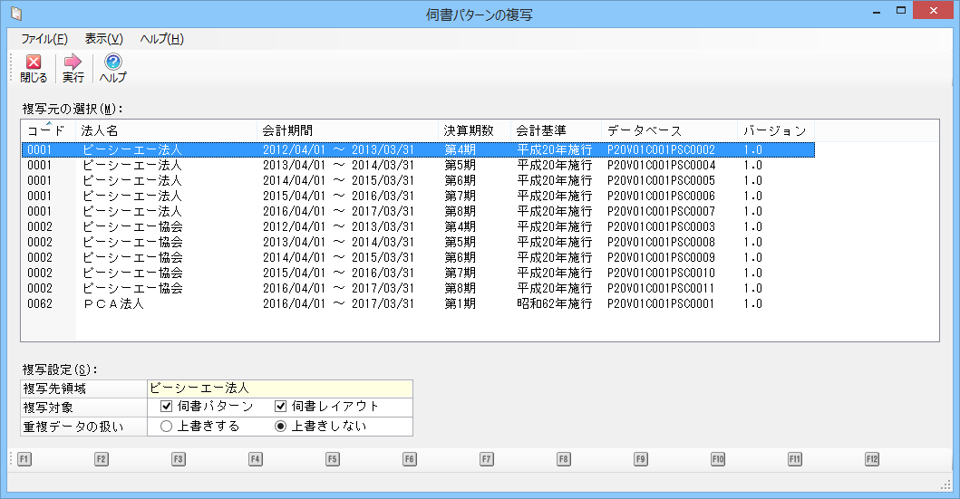
Task: Click the red 閉じる close toolbar icon
Action: (34, 62)
